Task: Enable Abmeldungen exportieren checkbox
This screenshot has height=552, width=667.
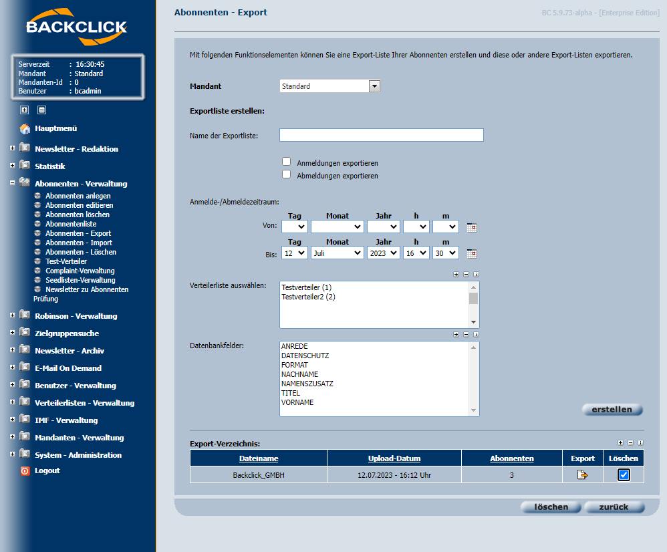Action: coord(286,174)
